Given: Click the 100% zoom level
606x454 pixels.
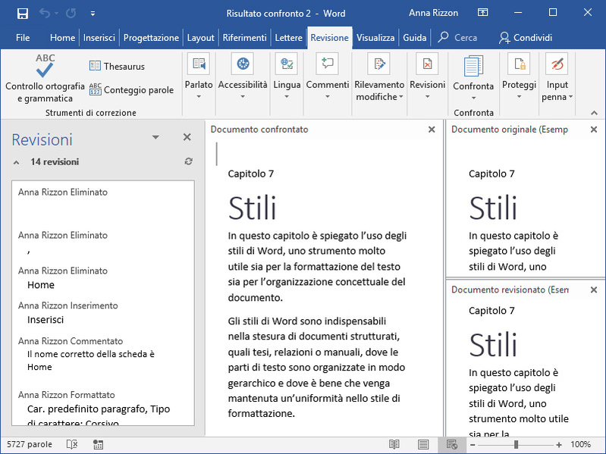Looking at the screenshot, I should [580, 444].
